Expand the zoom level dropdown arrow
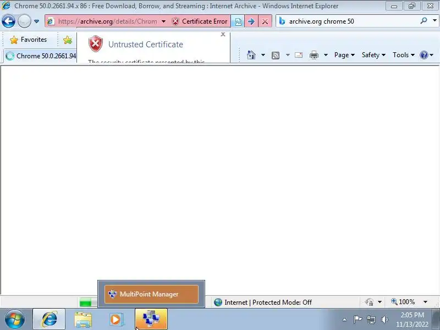The image size is (440, 330). [x=425, y=302]
